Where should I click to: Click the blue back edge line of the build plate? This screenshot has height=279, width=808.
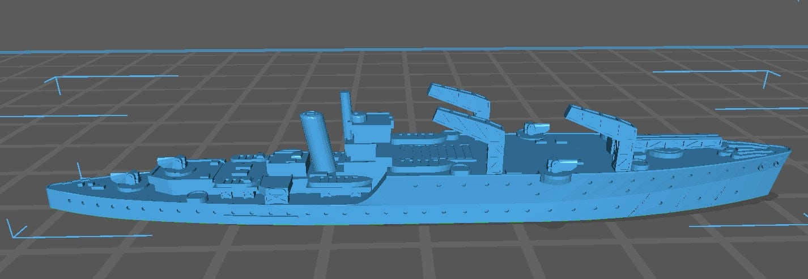pos(397,49)
